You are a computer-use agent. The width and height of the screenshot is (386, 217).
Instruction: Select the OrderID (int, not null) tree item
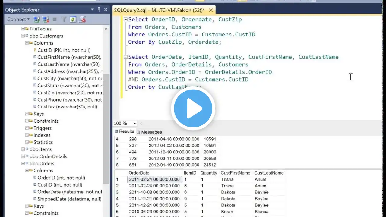tap(61, 178)
